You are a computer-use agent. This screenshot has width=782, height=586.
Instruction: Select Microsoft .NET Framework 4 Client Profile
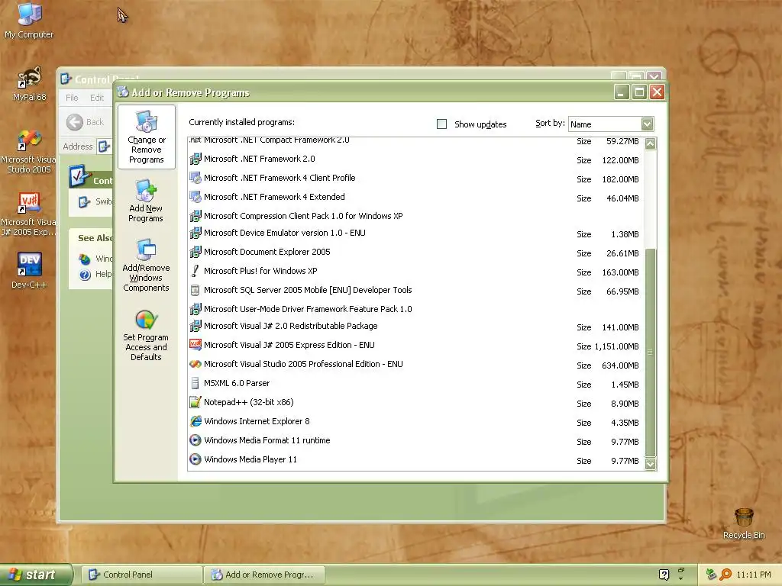pos(416,179)
